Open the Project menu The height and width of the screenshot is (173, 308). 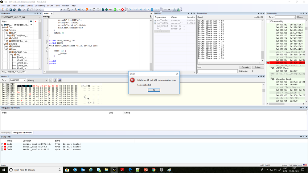point(22,6)
